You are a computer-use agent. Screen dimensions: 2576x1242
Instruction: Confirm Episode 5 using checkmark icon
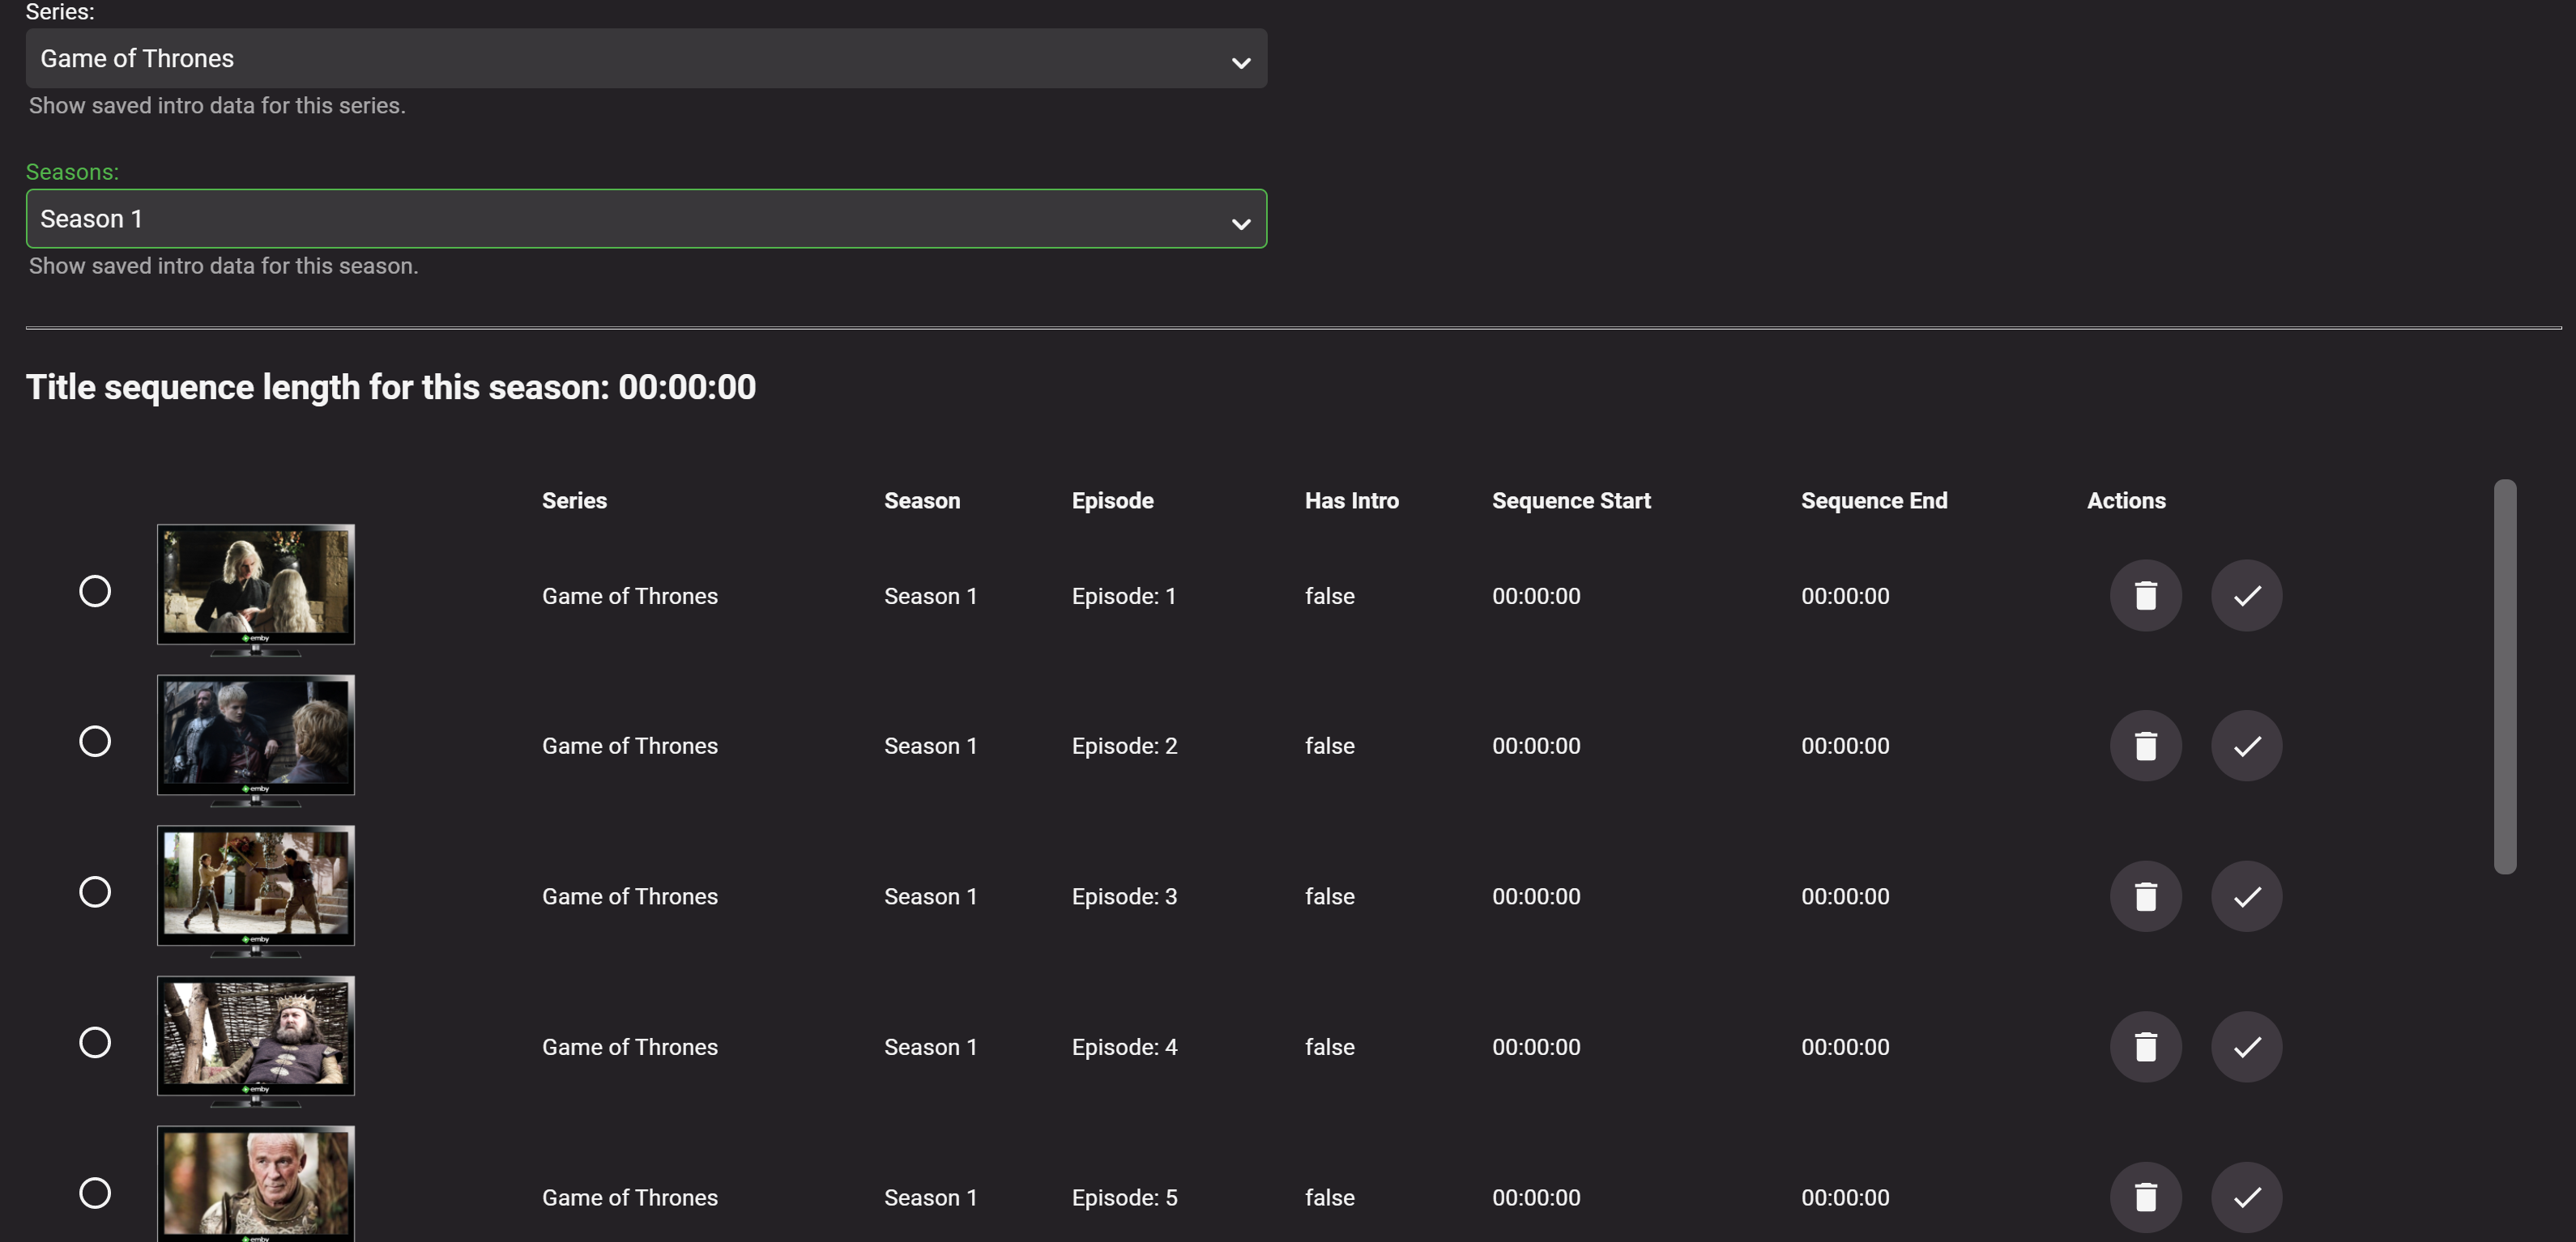[2246, 1197]
